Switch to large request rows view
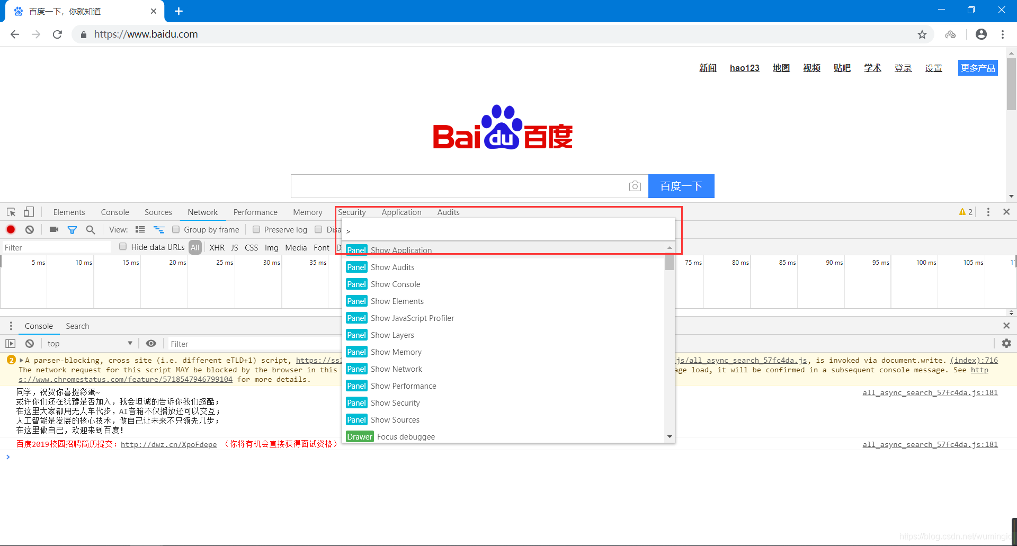The image size is (1017, 546). click(140, 229)
